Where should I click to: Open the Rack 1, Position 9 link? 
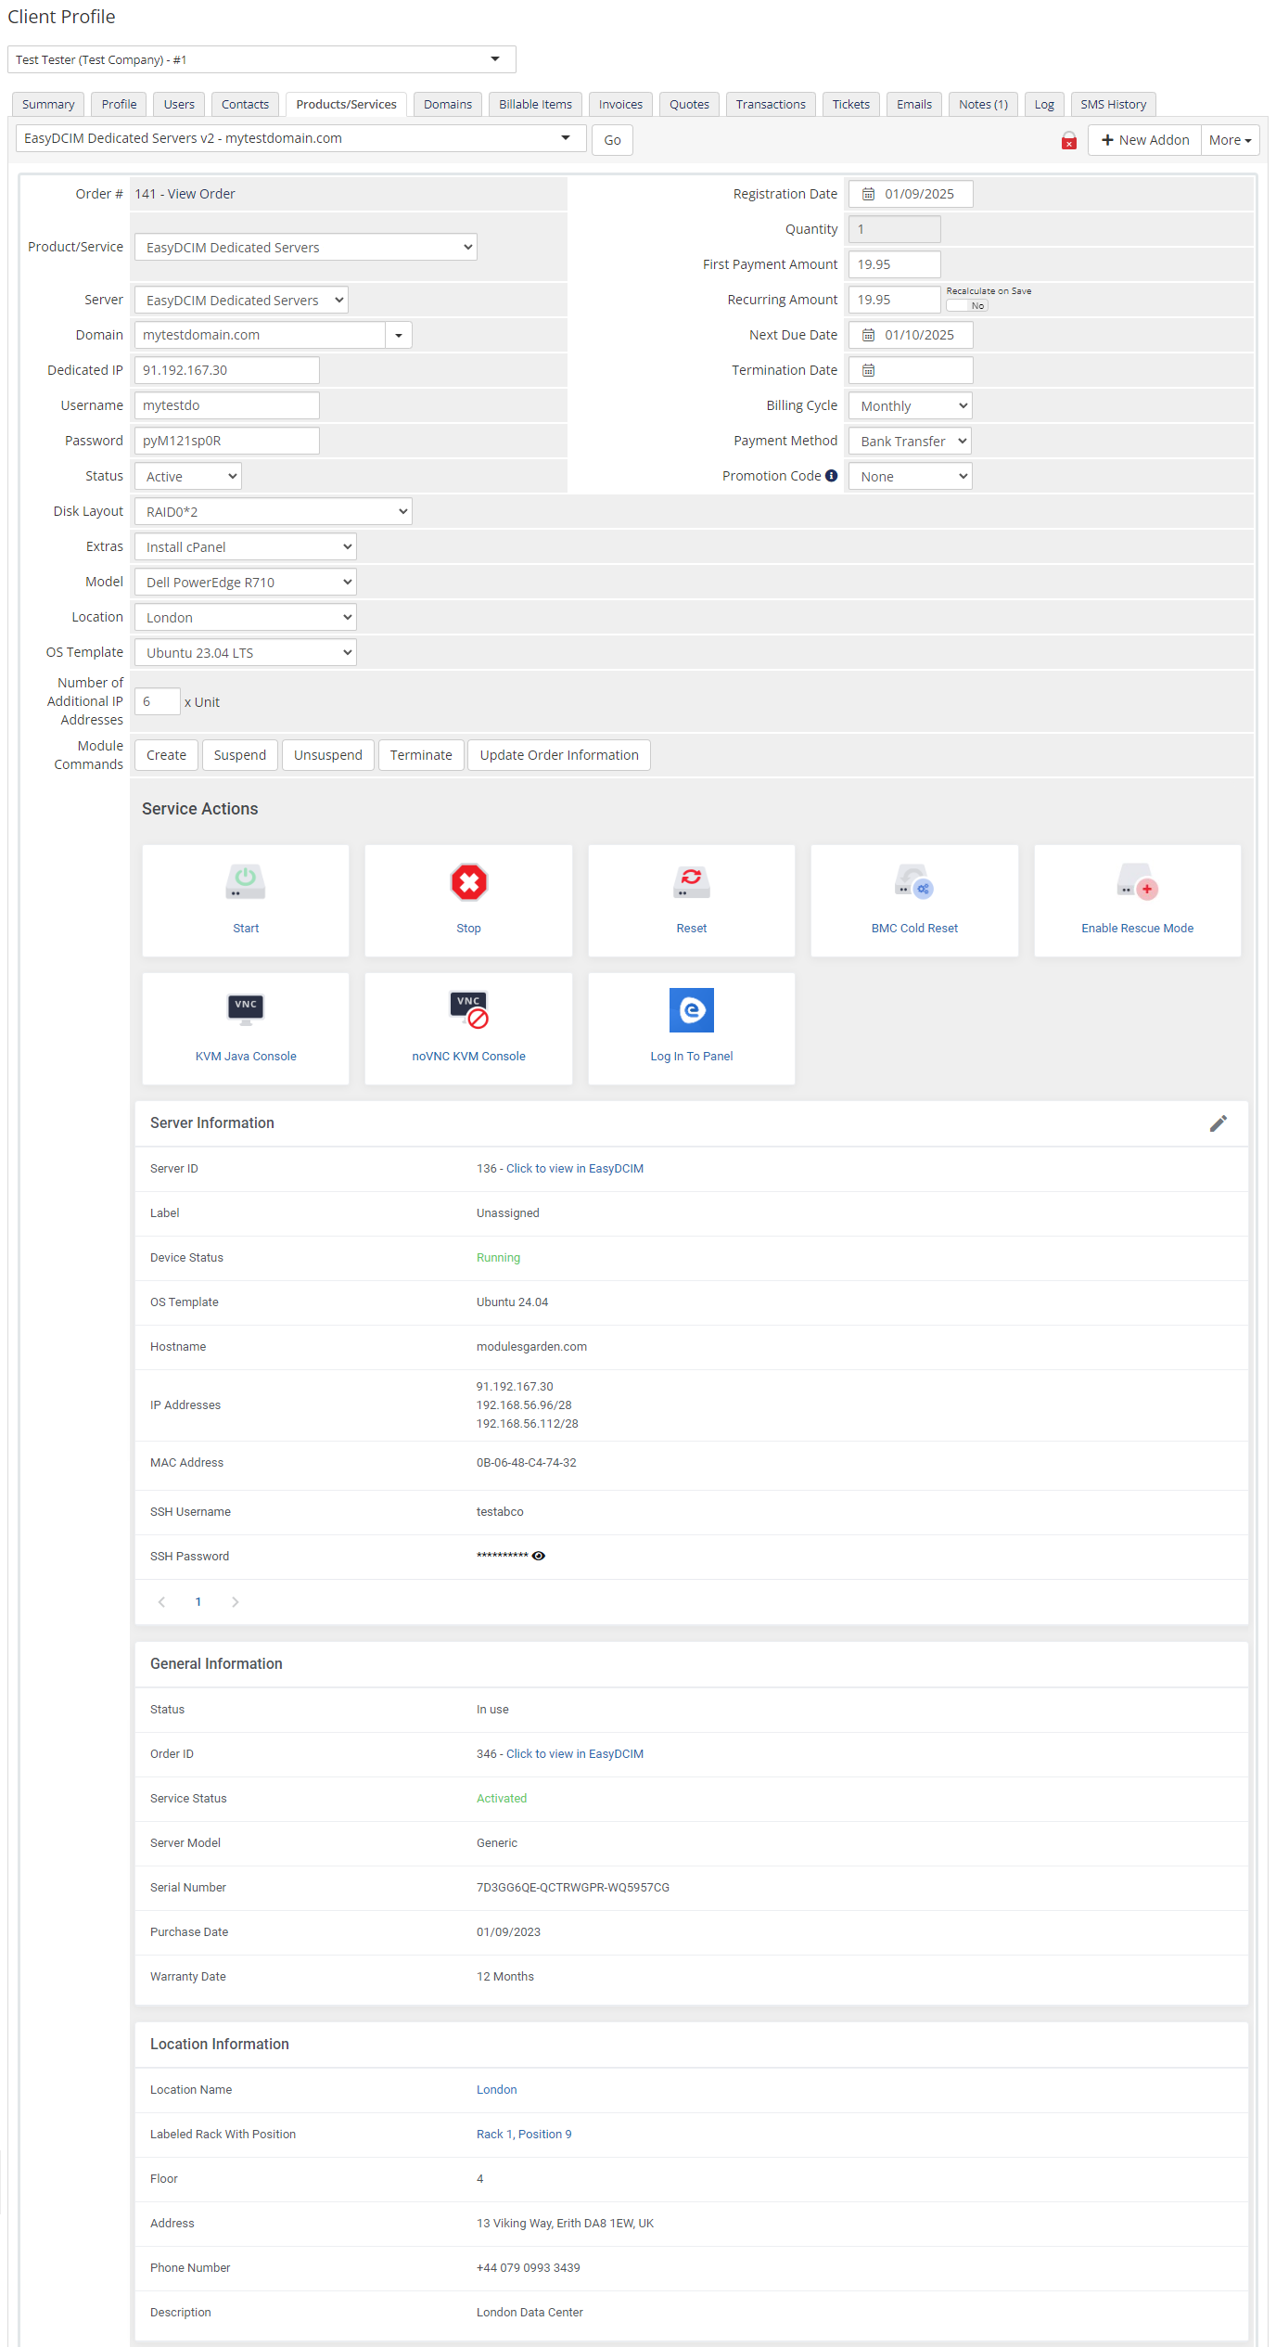(524, 2135)
